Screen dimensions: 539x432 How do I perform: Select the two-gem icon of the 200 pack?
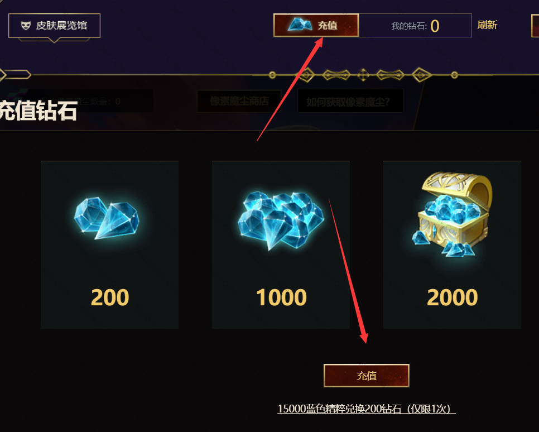[x=107, y=218]
